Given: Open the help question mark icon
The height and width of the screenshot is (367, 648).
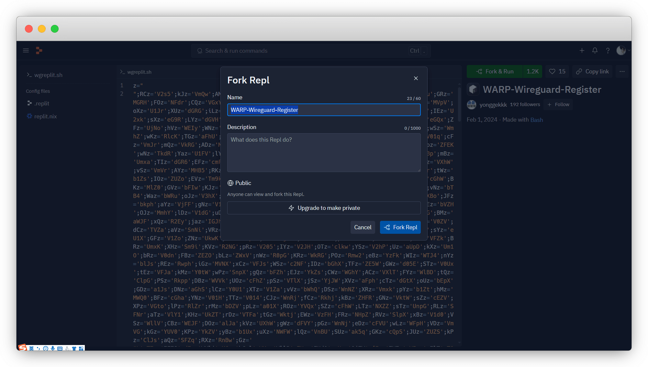Looking at the screenshot, I should pyautogui.click(x=608, y=50).
